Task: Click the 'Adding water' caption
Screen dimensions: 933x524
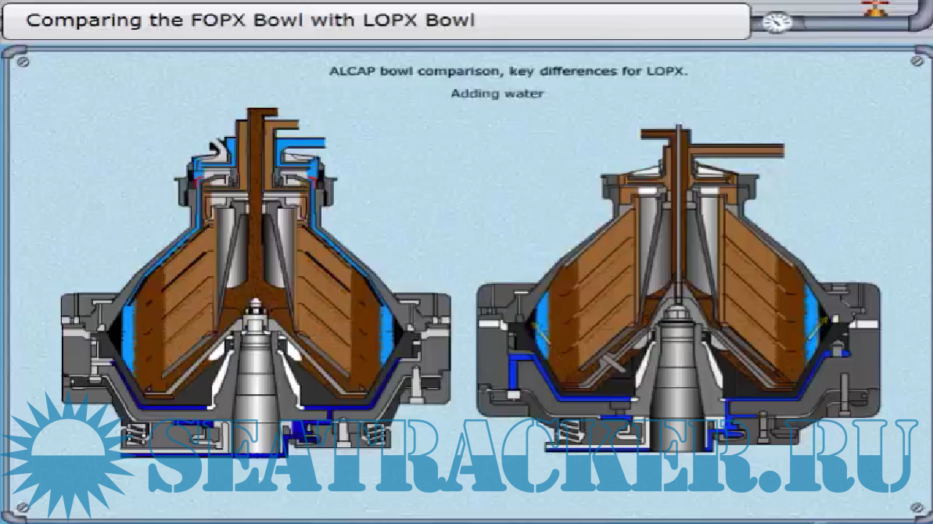Action: coord(497,93)
